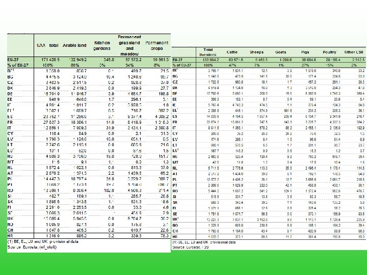
Task: Select IE cattle value 4 743.3
Action: [237, 105]
